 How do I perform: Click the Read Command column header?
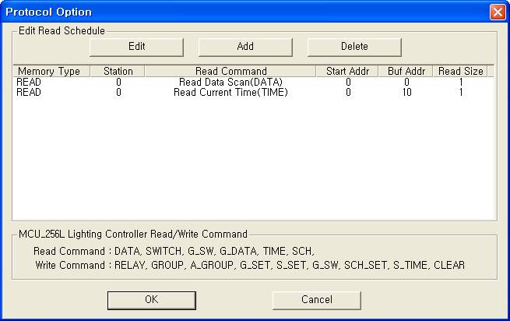pos(230,71)
